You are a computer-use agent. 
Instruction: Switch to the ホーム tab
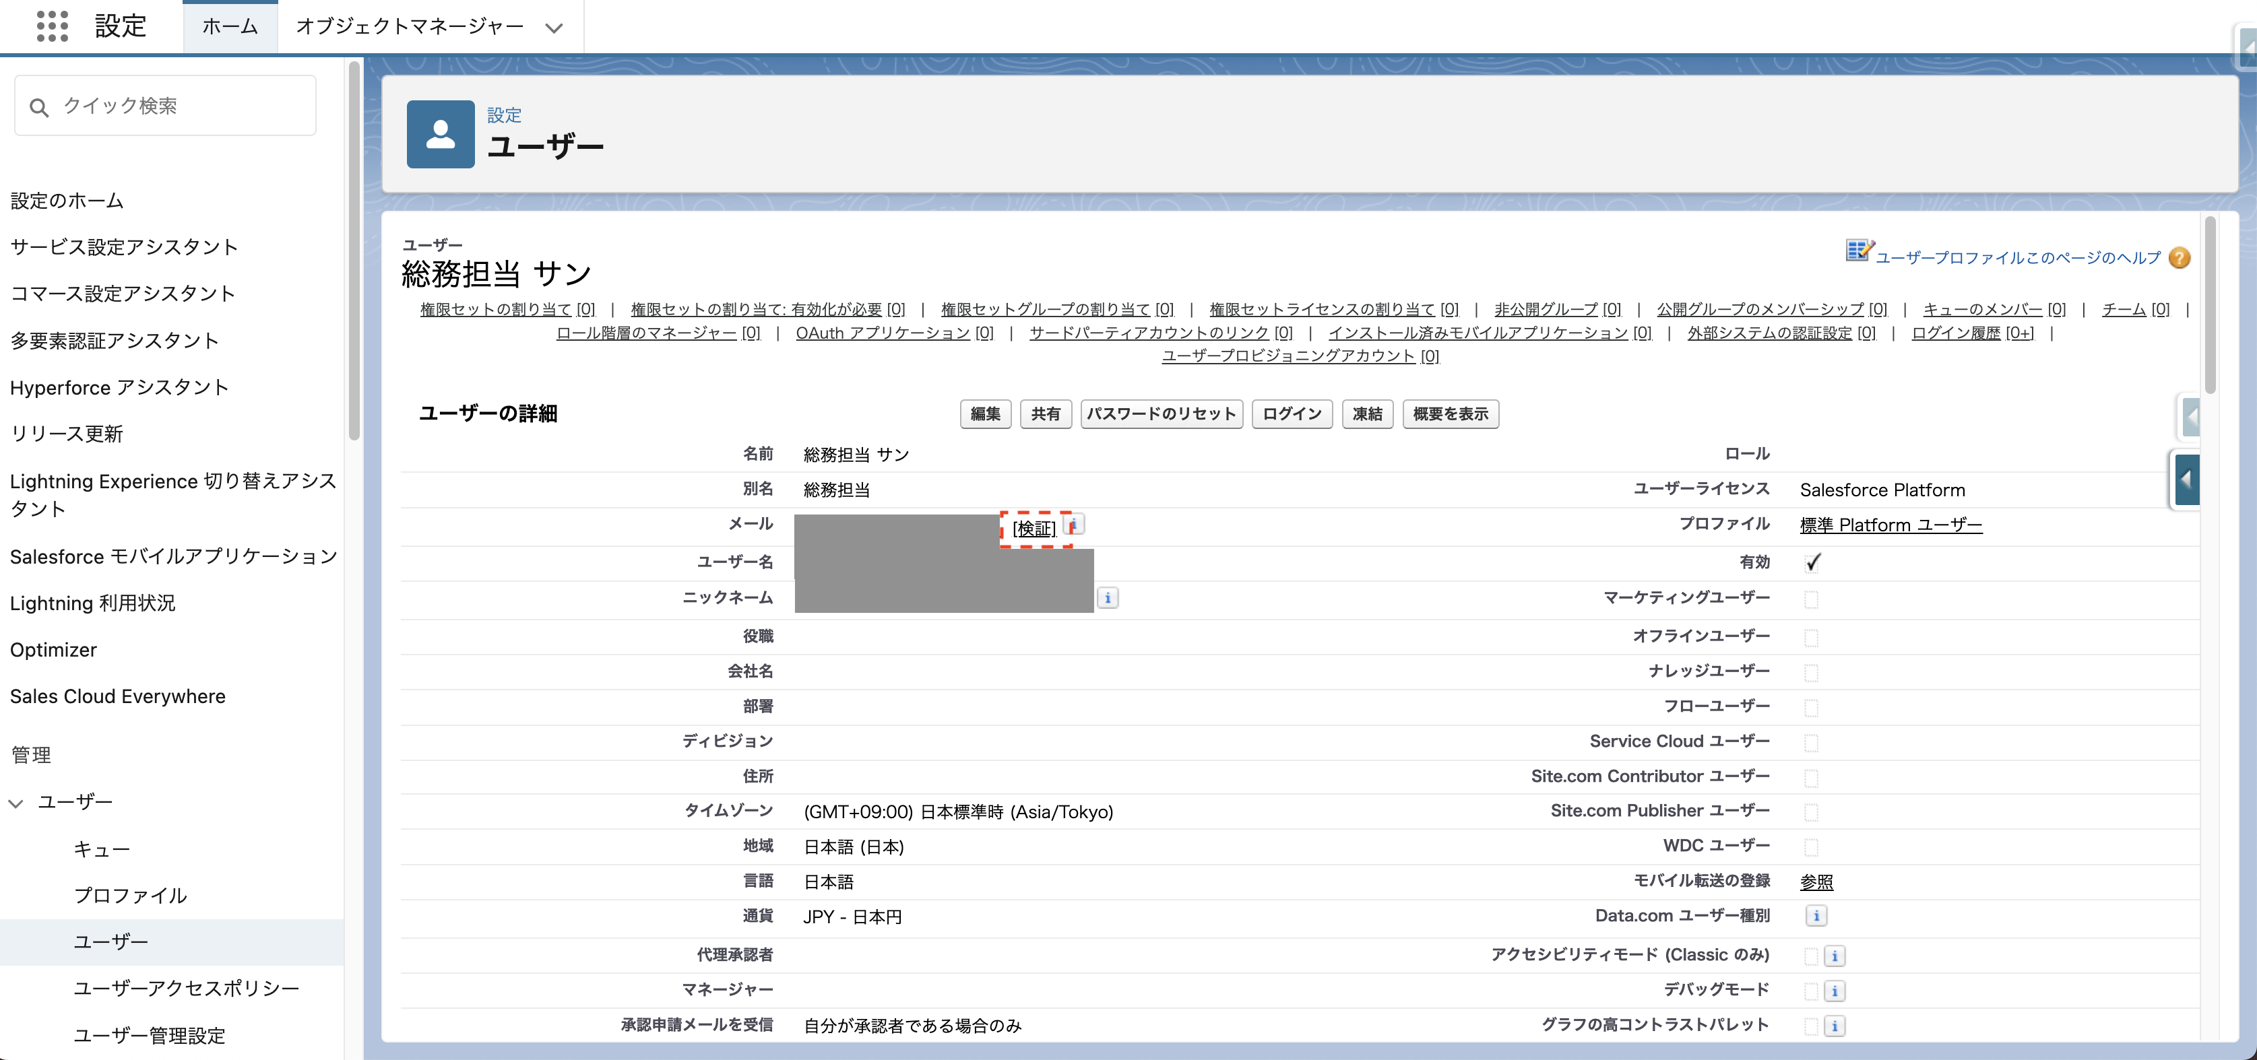[230, 26]
